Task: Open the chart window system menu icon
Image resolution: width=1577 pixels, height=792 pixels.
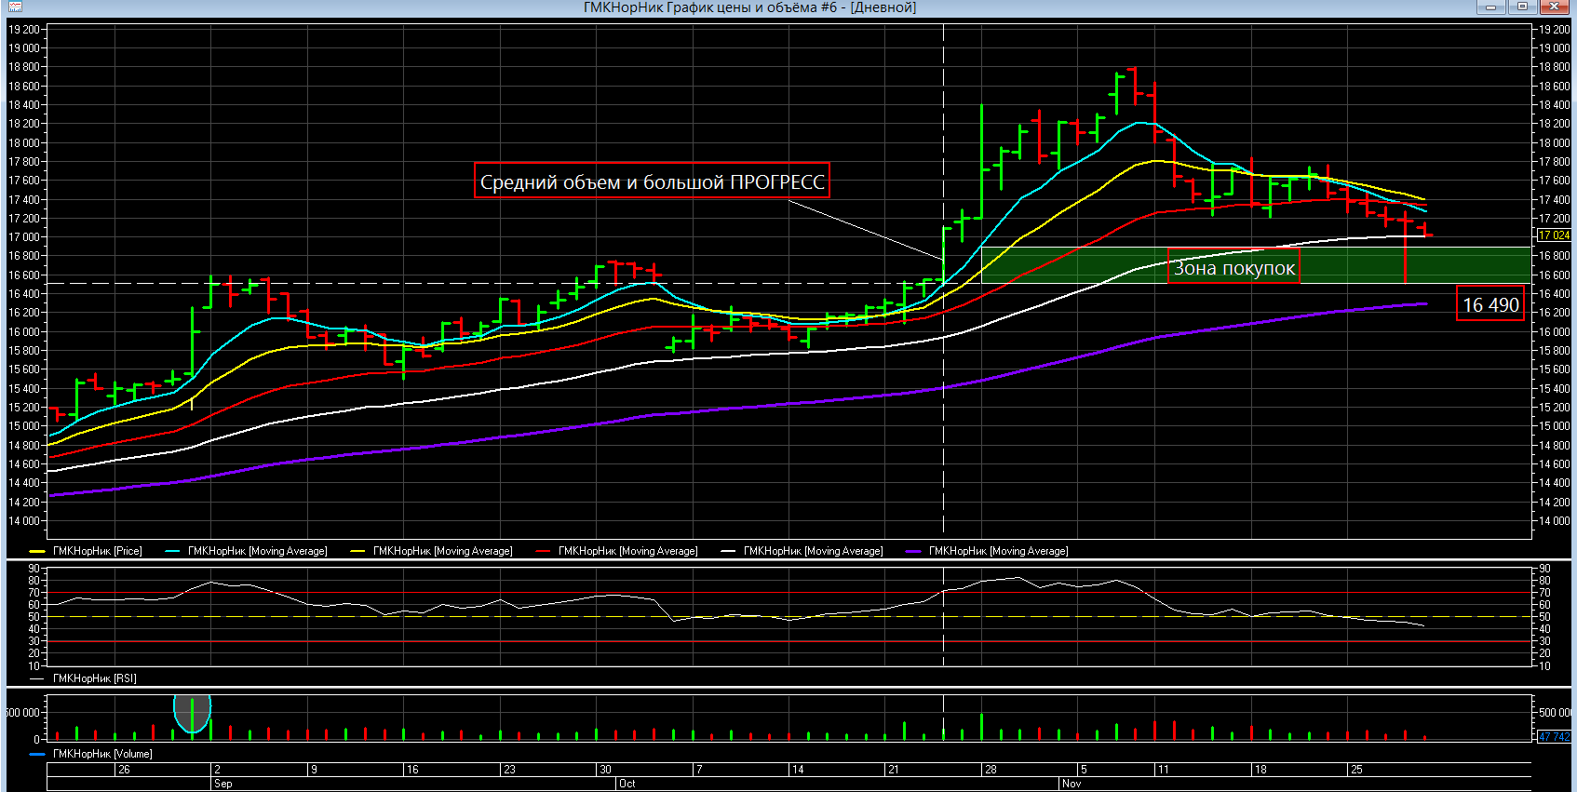Action: pos(15,7)
